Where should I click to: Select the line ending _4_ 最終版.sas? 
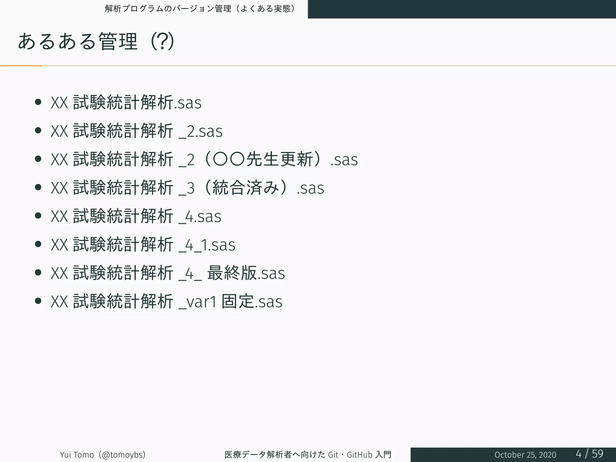[168, 273]
